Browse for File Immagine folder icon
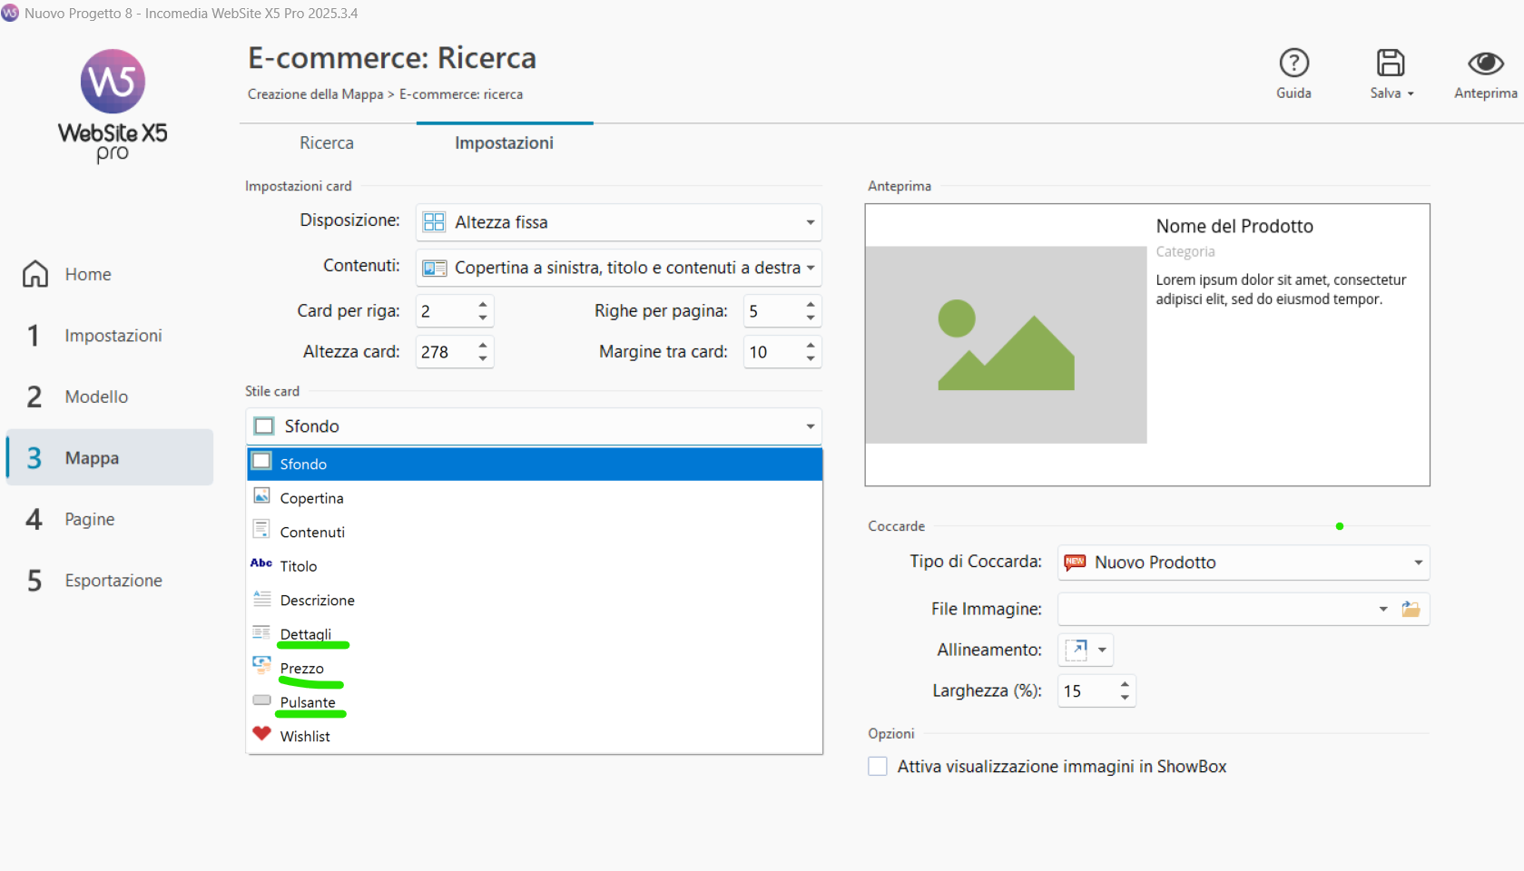This screenshot has width=1524, height=871. (1411, 609)
